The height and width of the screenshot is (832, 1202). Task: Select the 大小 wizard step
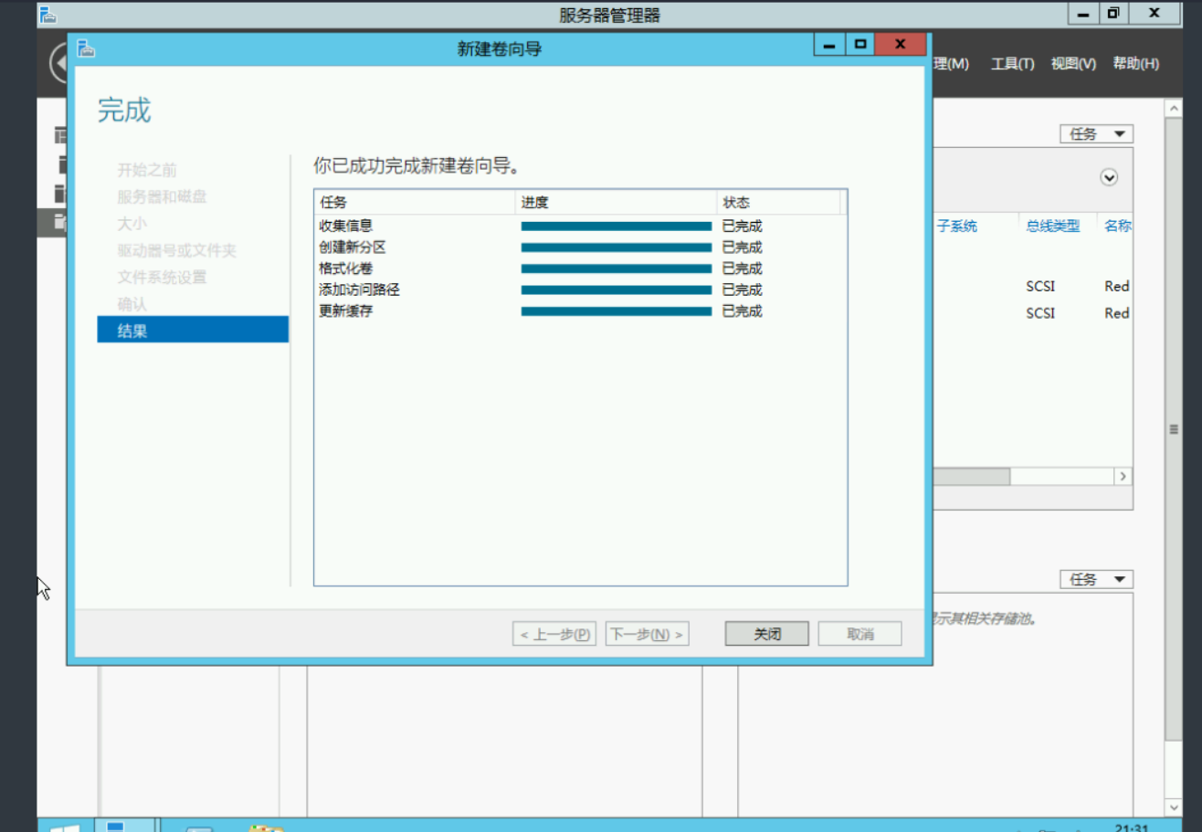click(x=132, y=223)
